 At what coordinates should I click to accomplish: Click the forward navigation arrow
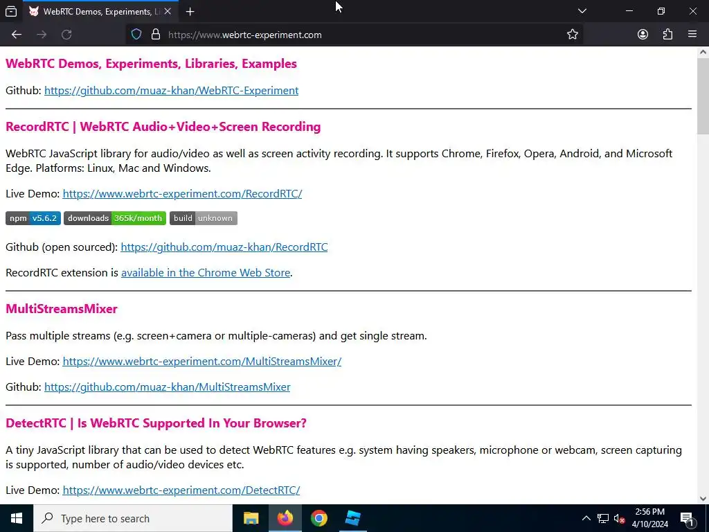[x=42, y=35]
